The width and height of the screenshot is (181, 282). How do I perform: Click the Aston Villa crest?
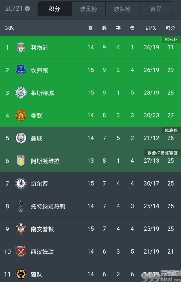pyautogui.click(x=21, y=161)
